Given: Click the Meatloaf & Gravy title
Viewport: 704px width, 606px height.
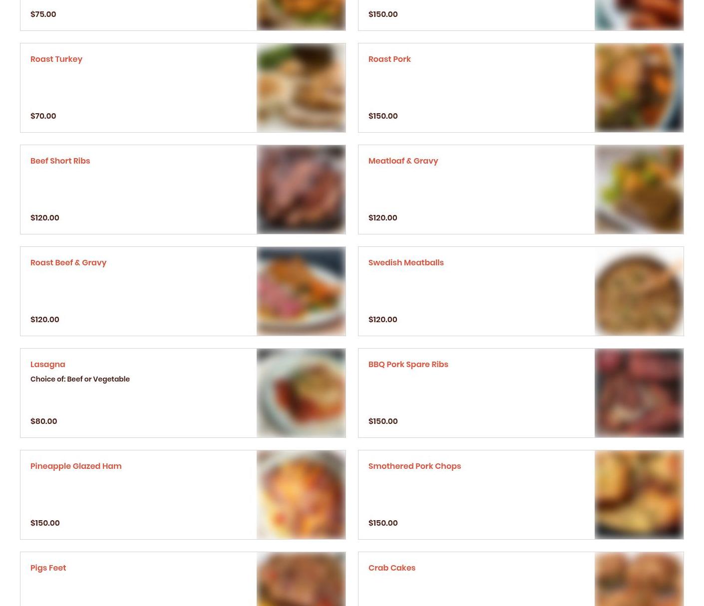Looking at the screenshot, I should (x=403, y=161).
